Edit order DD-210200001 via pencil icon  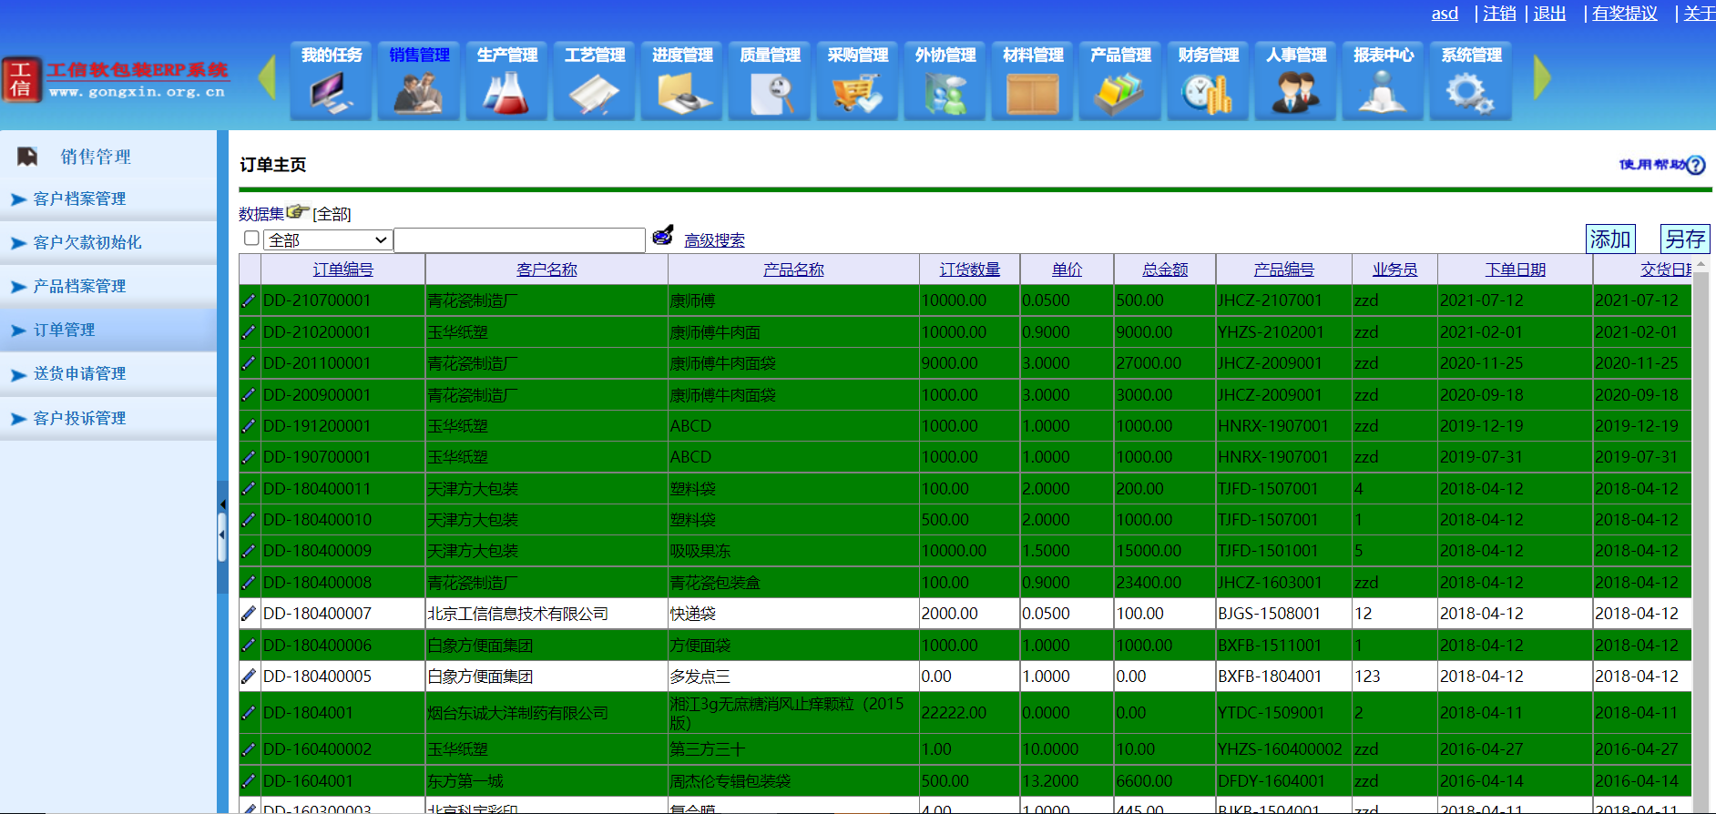pyautogui.click(x=249, y=332)
